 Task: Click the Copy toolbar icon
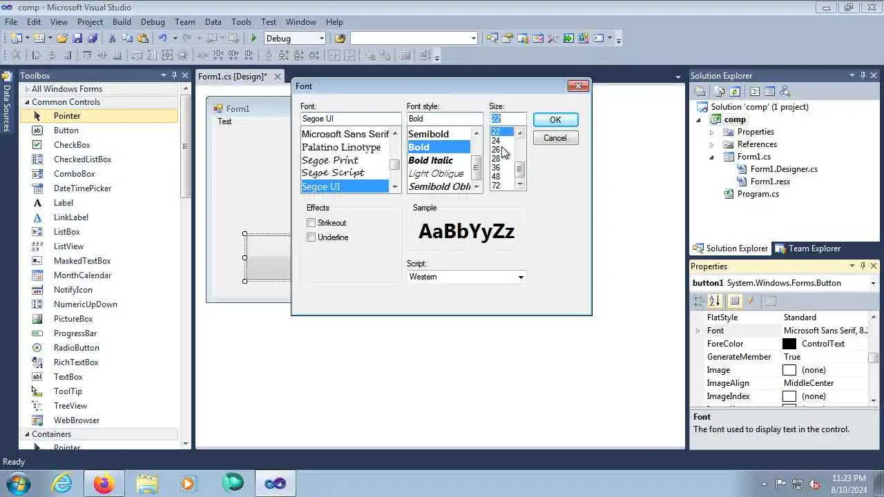(x=127, y=39)
